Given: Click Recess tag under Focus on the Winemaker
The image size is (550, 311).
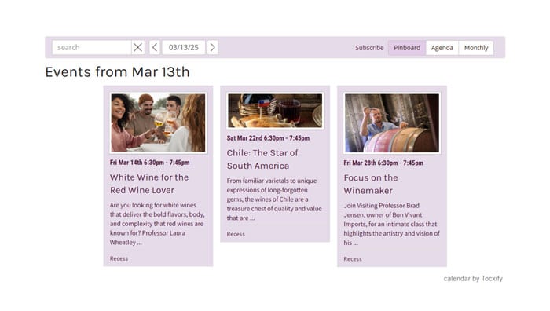Looking at the screenshot, I should pyautogui.click(x=353, y=259).
